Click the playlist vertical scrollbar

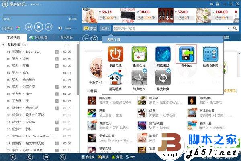tap(78, 69)
